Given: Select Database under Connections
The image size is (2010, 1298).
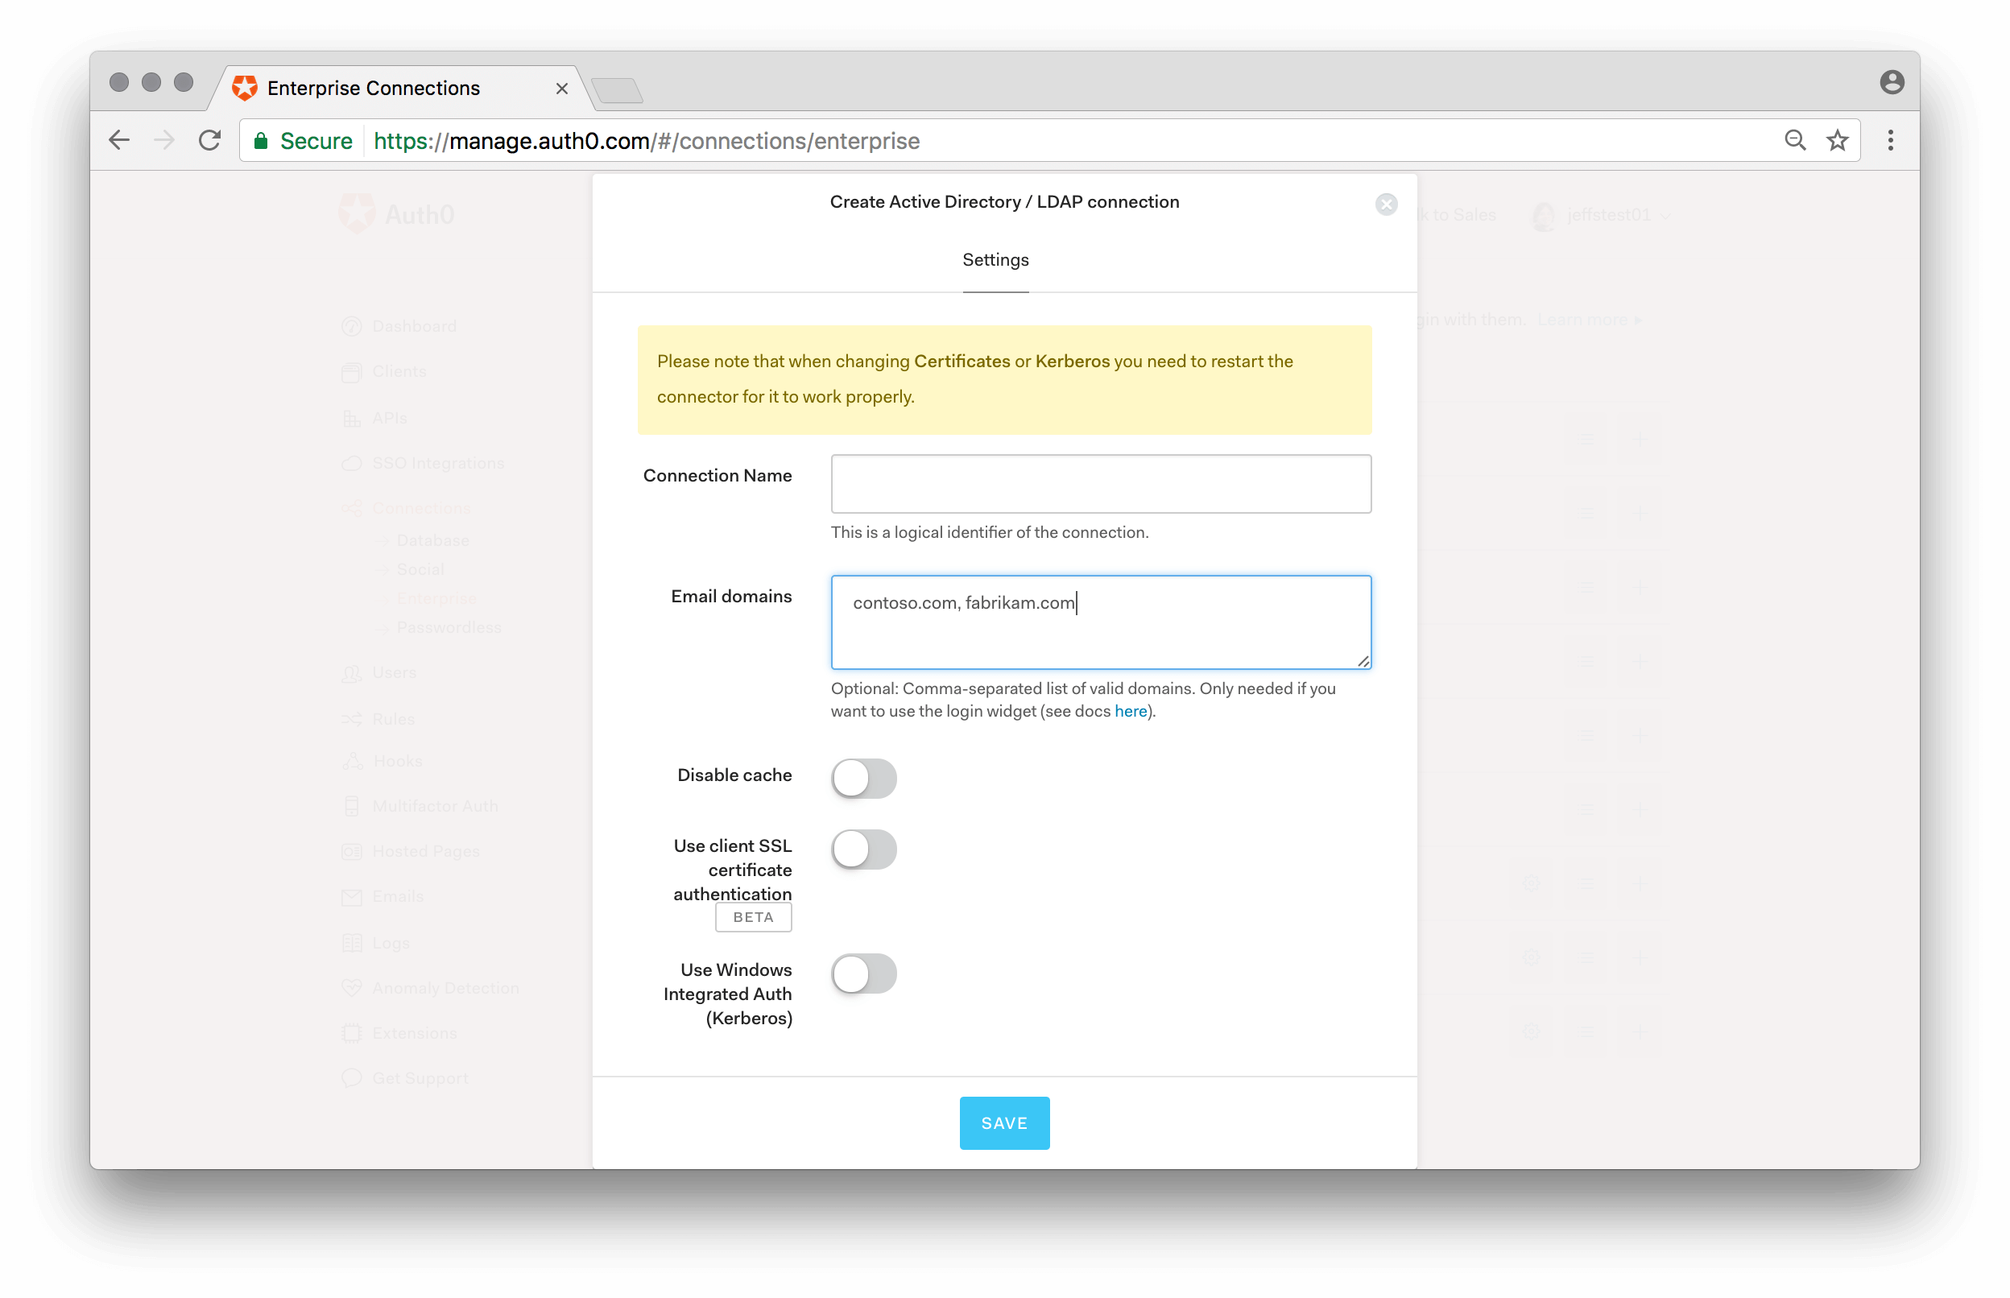Looking at the screenshot, I should (432, 540).
